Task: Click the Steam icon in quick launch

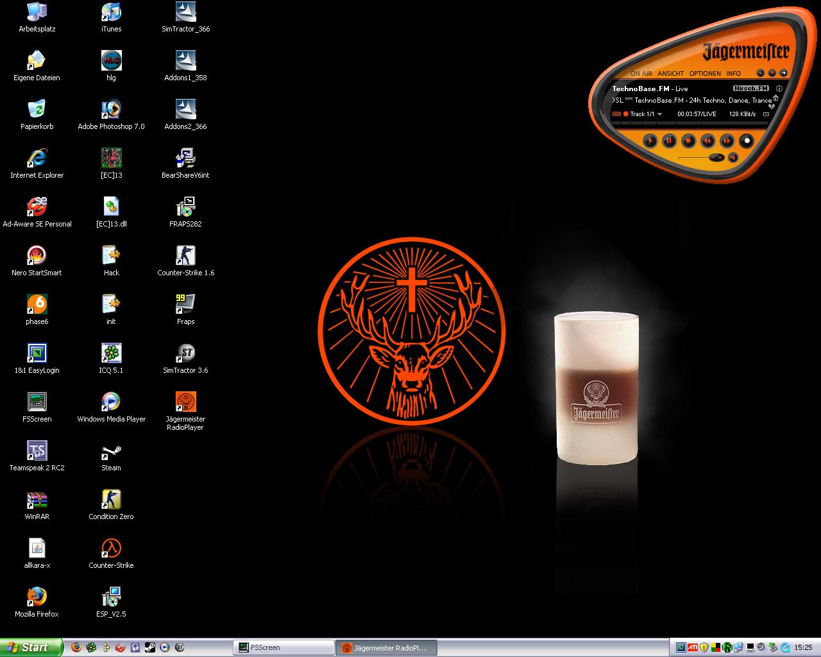Action: click(149, 647)
